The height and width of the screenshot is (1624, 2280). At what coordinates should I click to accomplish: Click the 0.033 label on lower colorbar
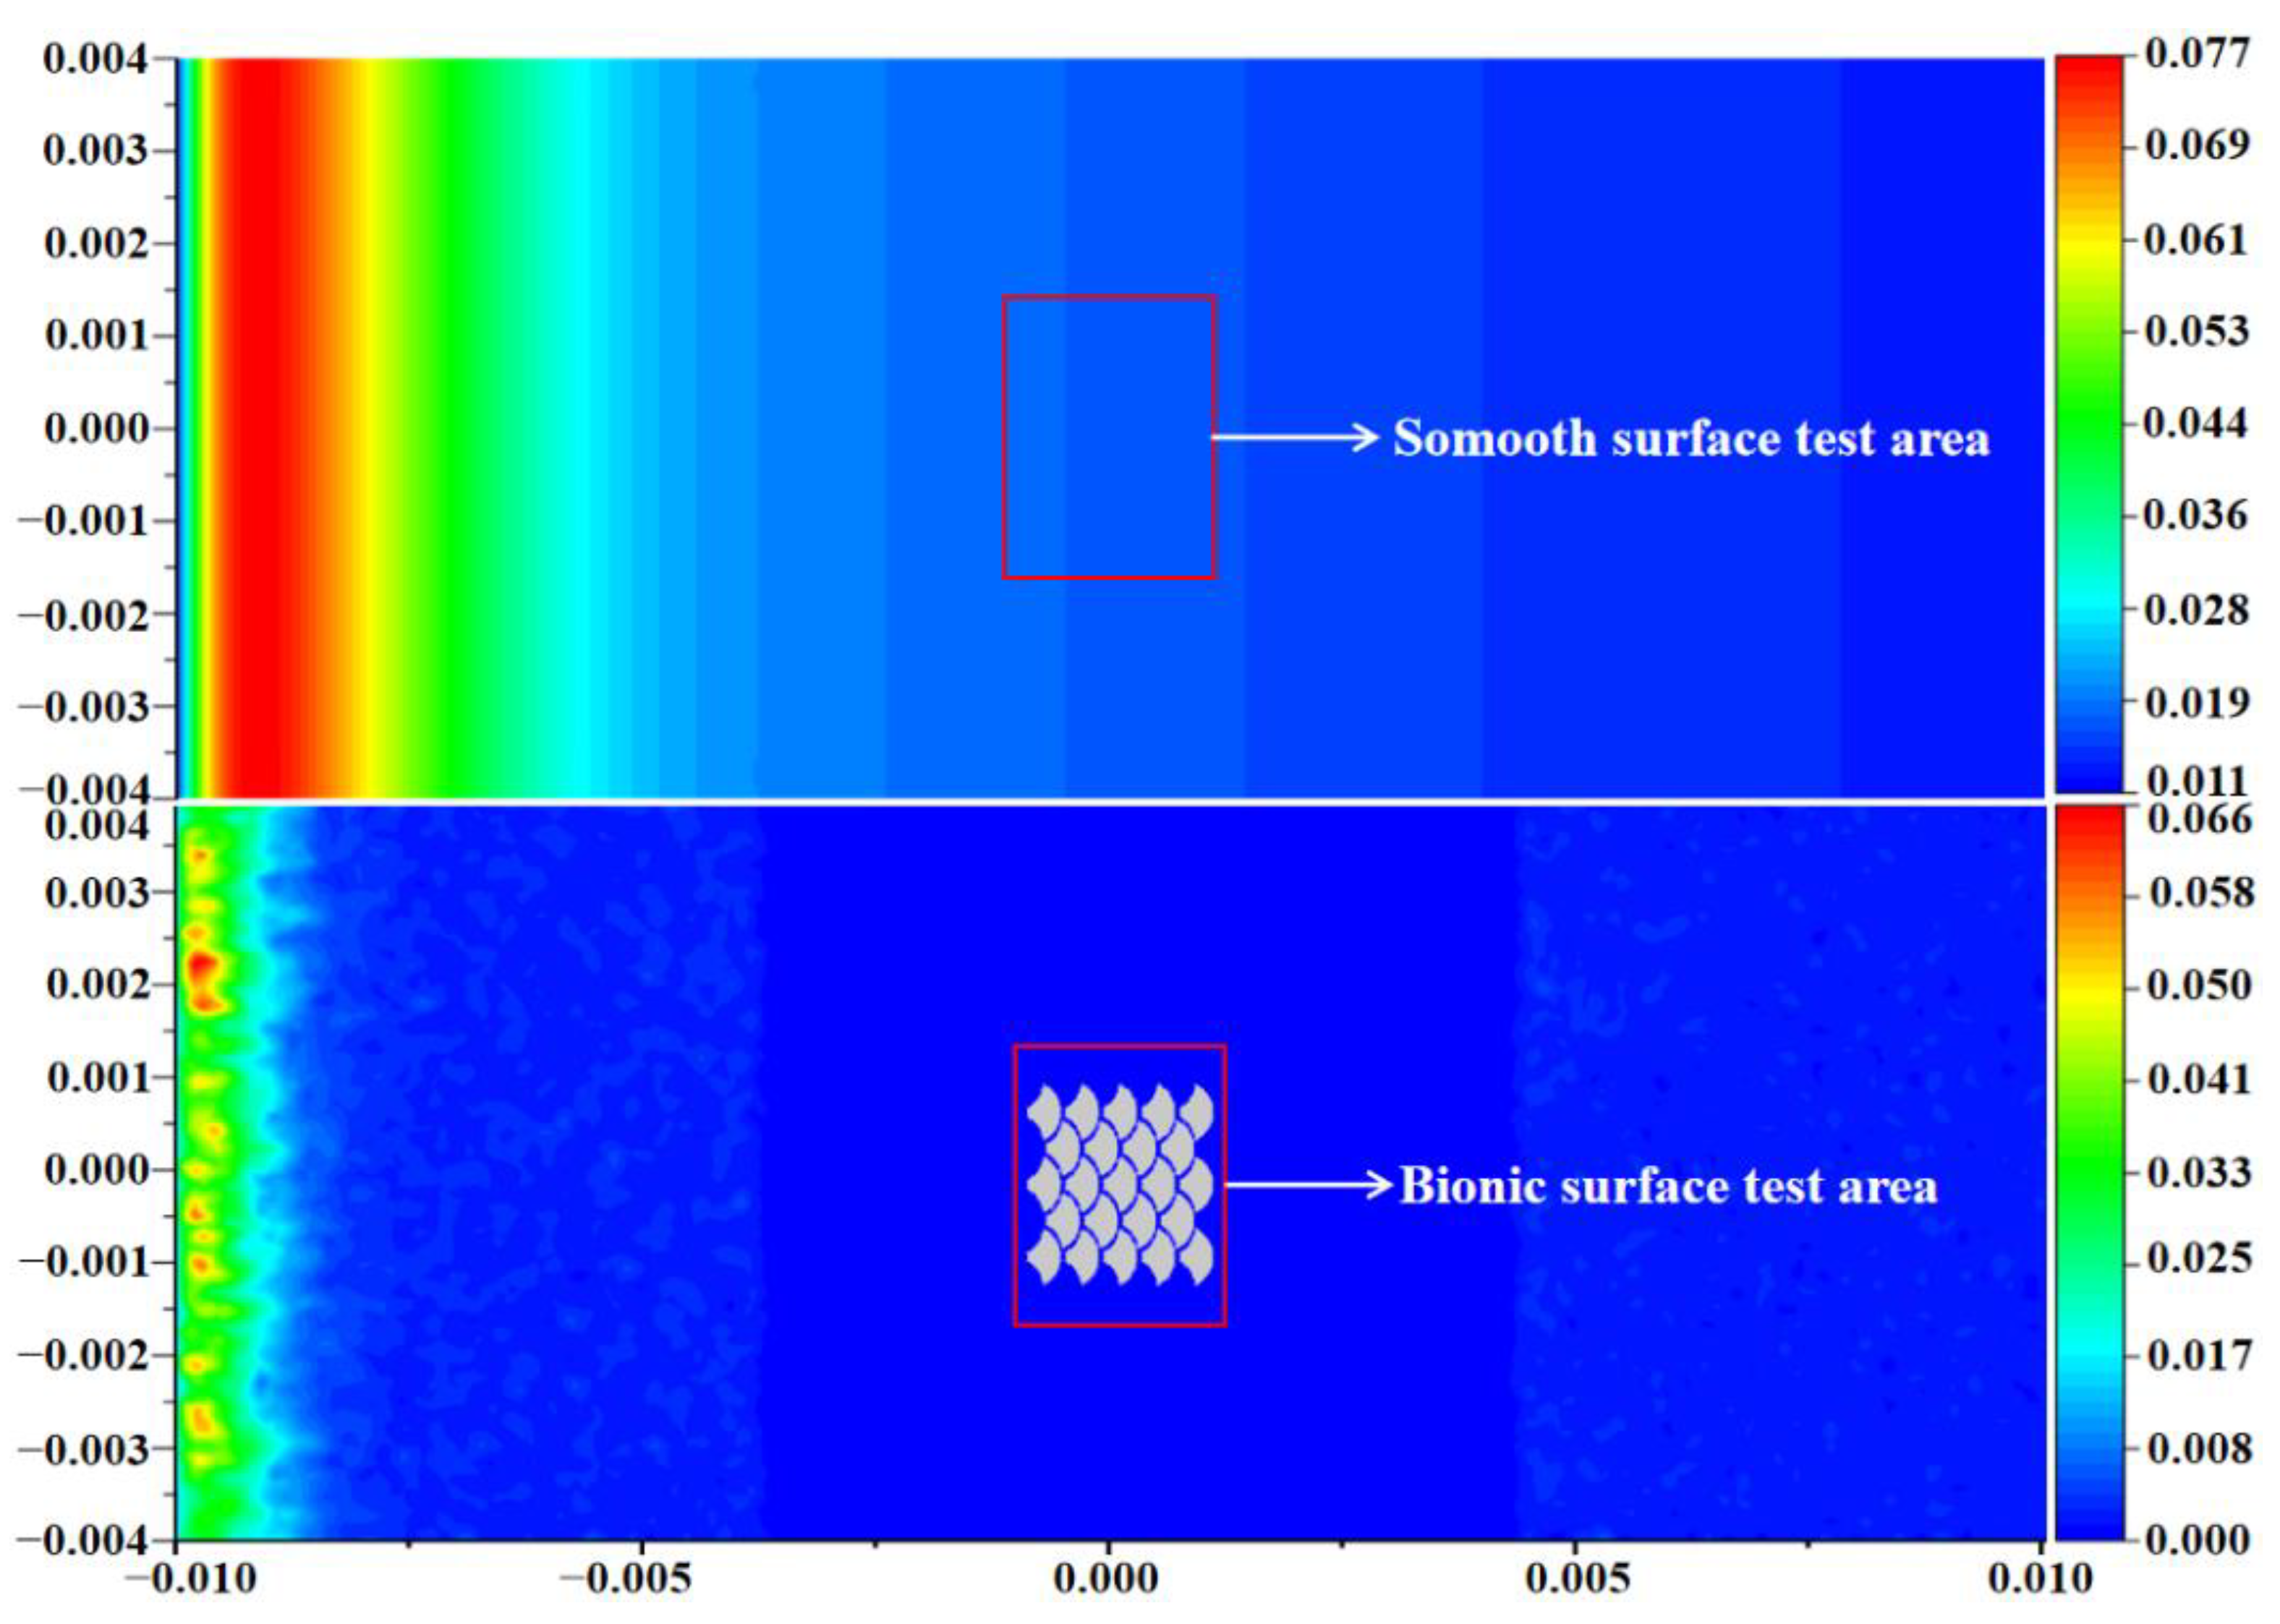2200,1171
